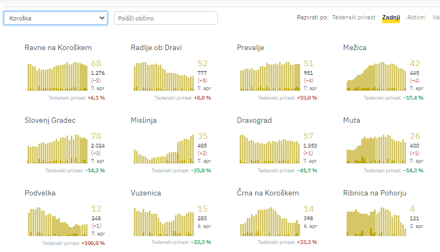Click Prevalje weekly growth +55,0 % label

[307, 98]
